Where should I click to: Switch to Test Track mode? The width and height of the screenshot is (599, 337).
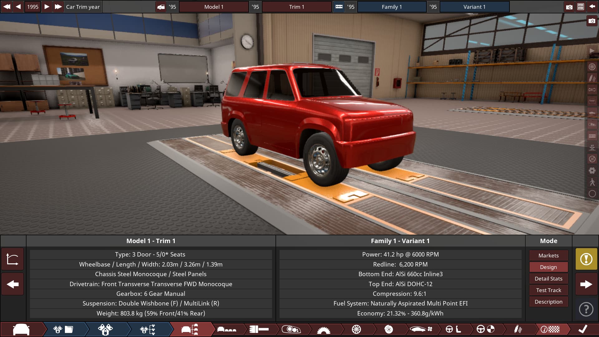[x=548, y=290]
